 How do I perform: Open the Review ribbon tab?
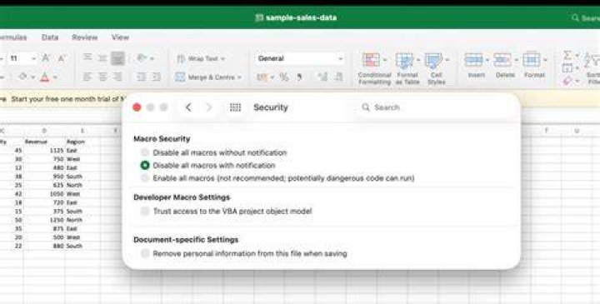tap(84, 37)
